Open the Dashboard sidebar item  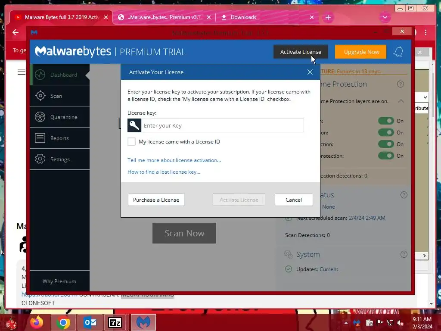click(x=59, y=75)
